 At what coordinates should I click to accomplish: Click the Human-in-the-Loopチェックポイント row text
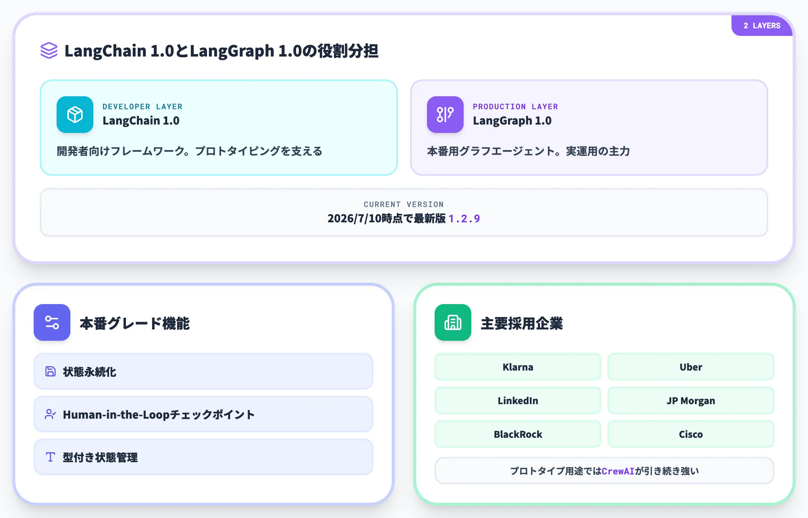(159, 414)
